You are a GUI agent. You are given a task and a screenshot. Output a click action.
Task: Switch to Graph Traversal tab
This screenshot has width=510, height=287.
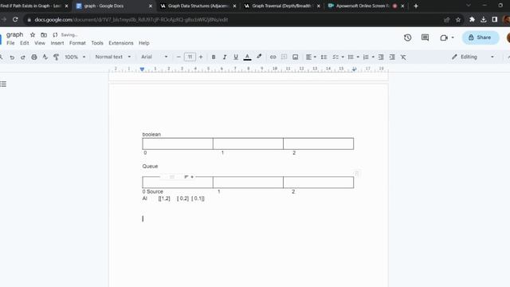pos(282,6)
